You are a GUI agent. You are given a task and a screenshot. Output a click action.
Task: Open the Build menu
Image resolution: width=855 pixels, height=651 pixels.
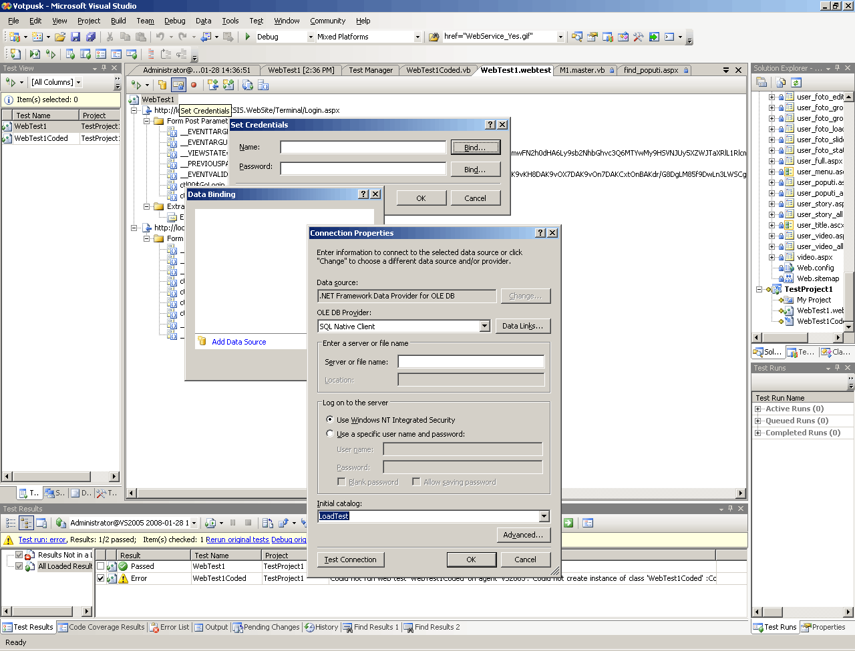click(118, 21)
